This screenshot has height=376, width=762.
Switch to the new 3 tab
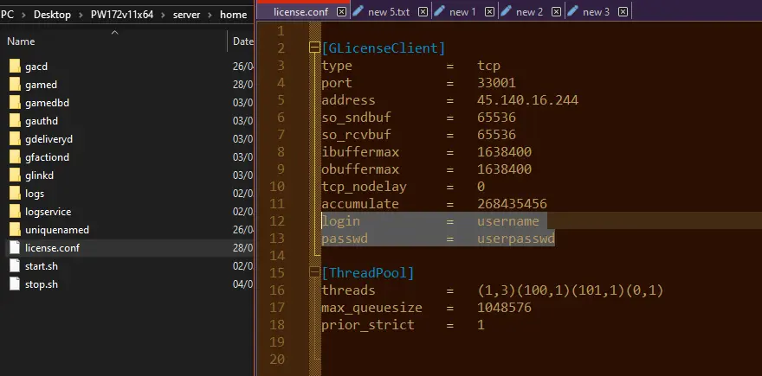596,12
